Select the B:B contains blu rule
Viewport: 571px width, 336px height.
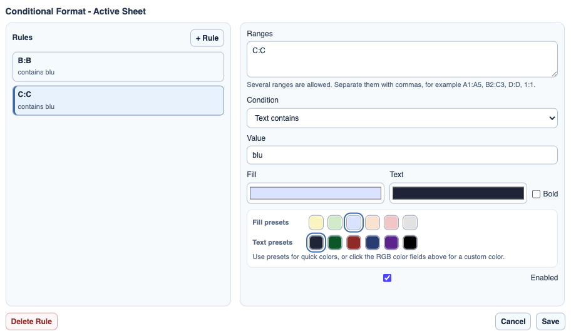point(118,66)
